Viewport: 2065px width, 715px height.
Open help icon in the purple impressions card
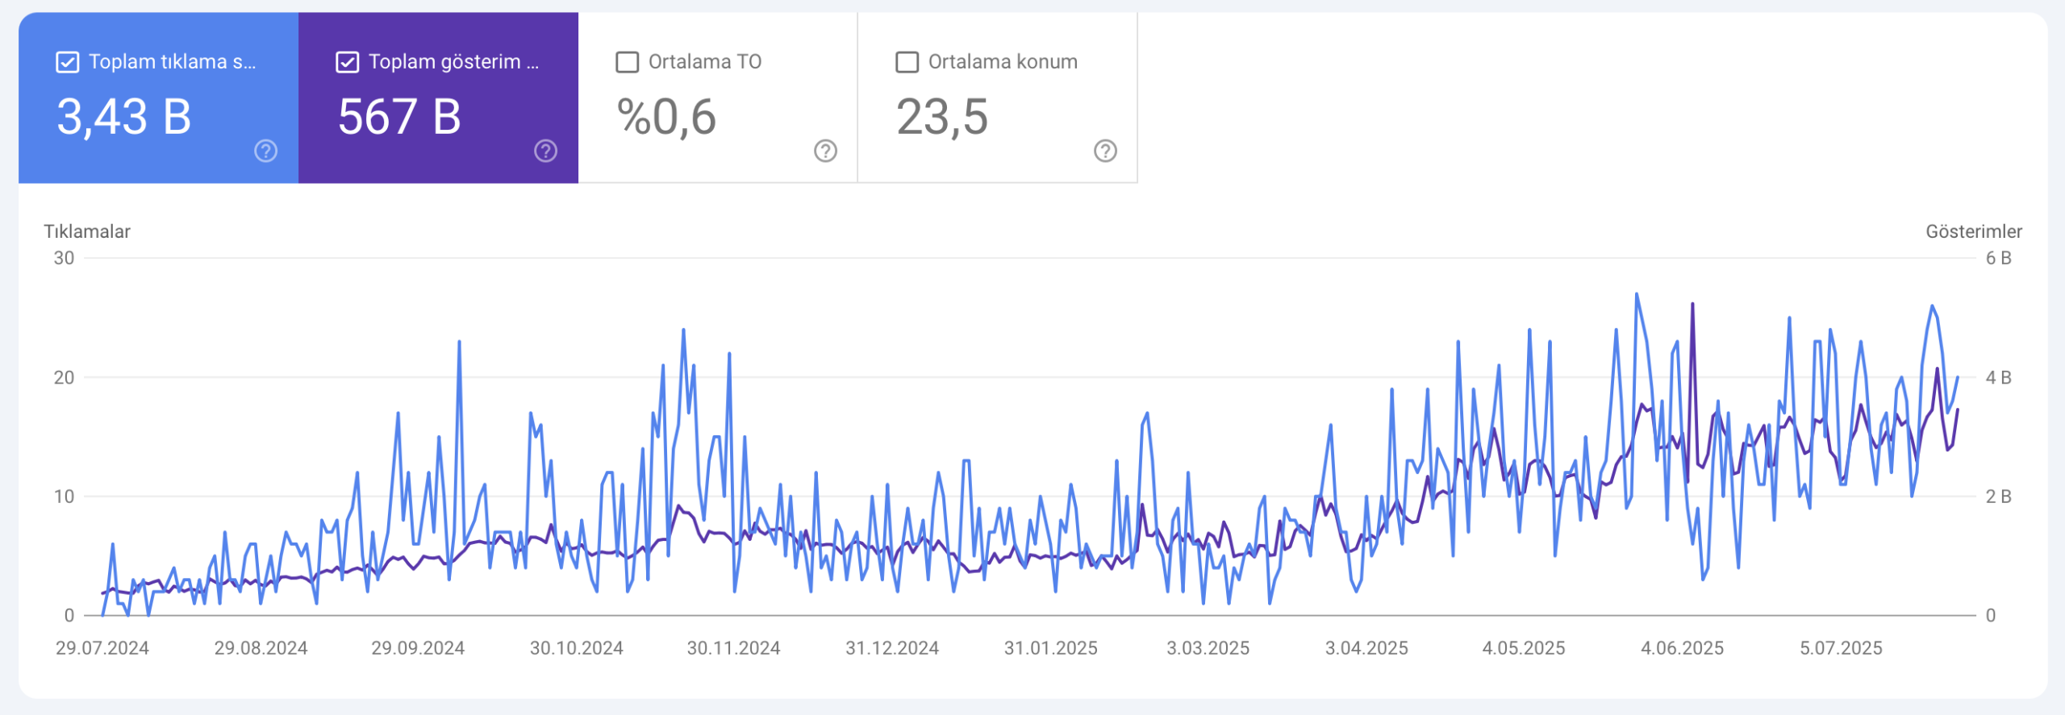[545, 151]
